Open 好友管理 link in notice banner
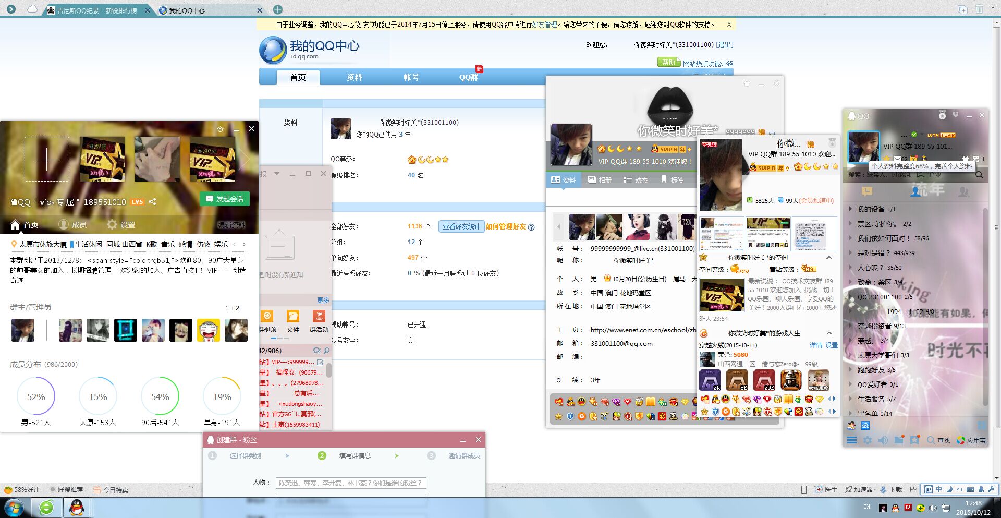1001x518 pixels. 545,25
